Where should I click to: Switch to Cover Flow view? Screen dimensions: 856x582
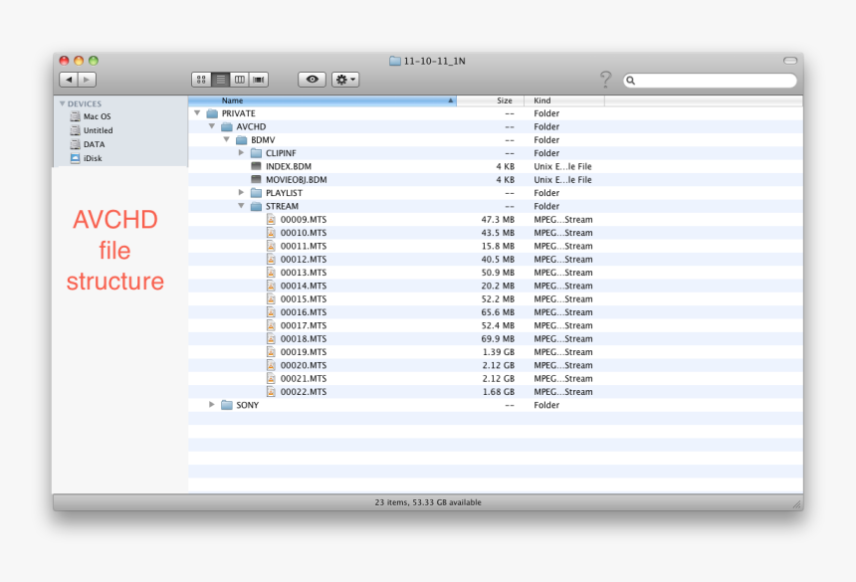[x=259, y=80]
